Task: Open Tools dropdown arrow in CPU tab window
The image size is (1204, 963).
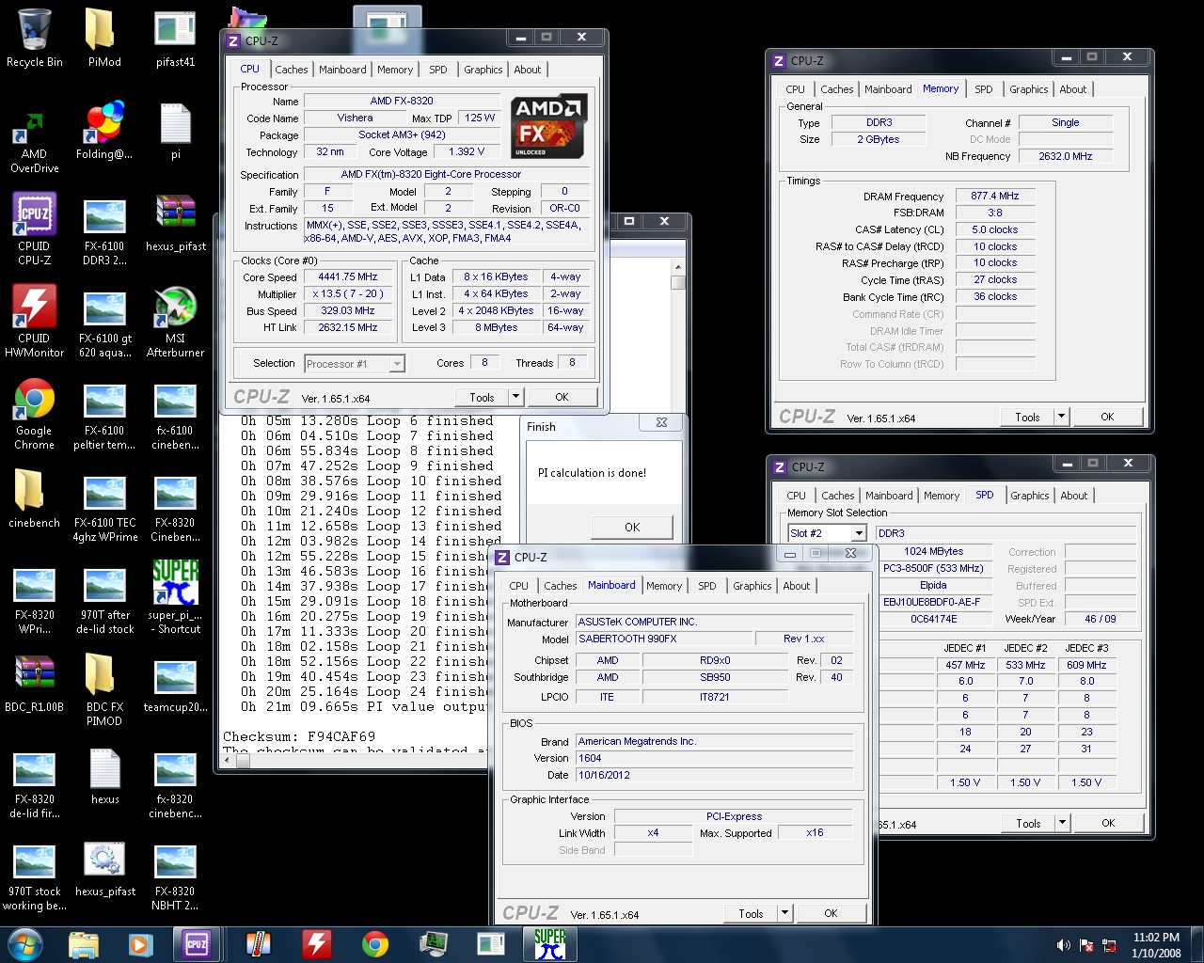Action: [x=515, y=397]
